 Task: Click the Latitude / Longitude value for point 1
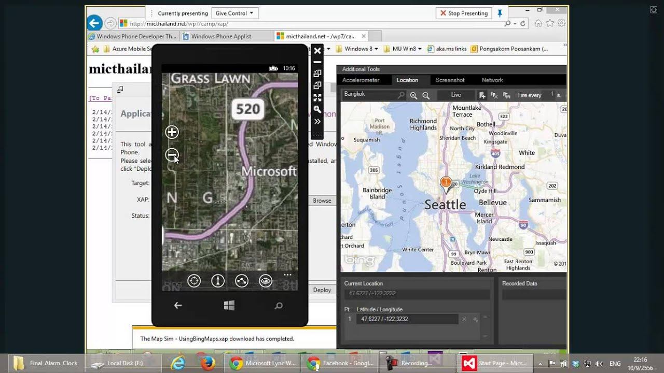pos(407,319)
